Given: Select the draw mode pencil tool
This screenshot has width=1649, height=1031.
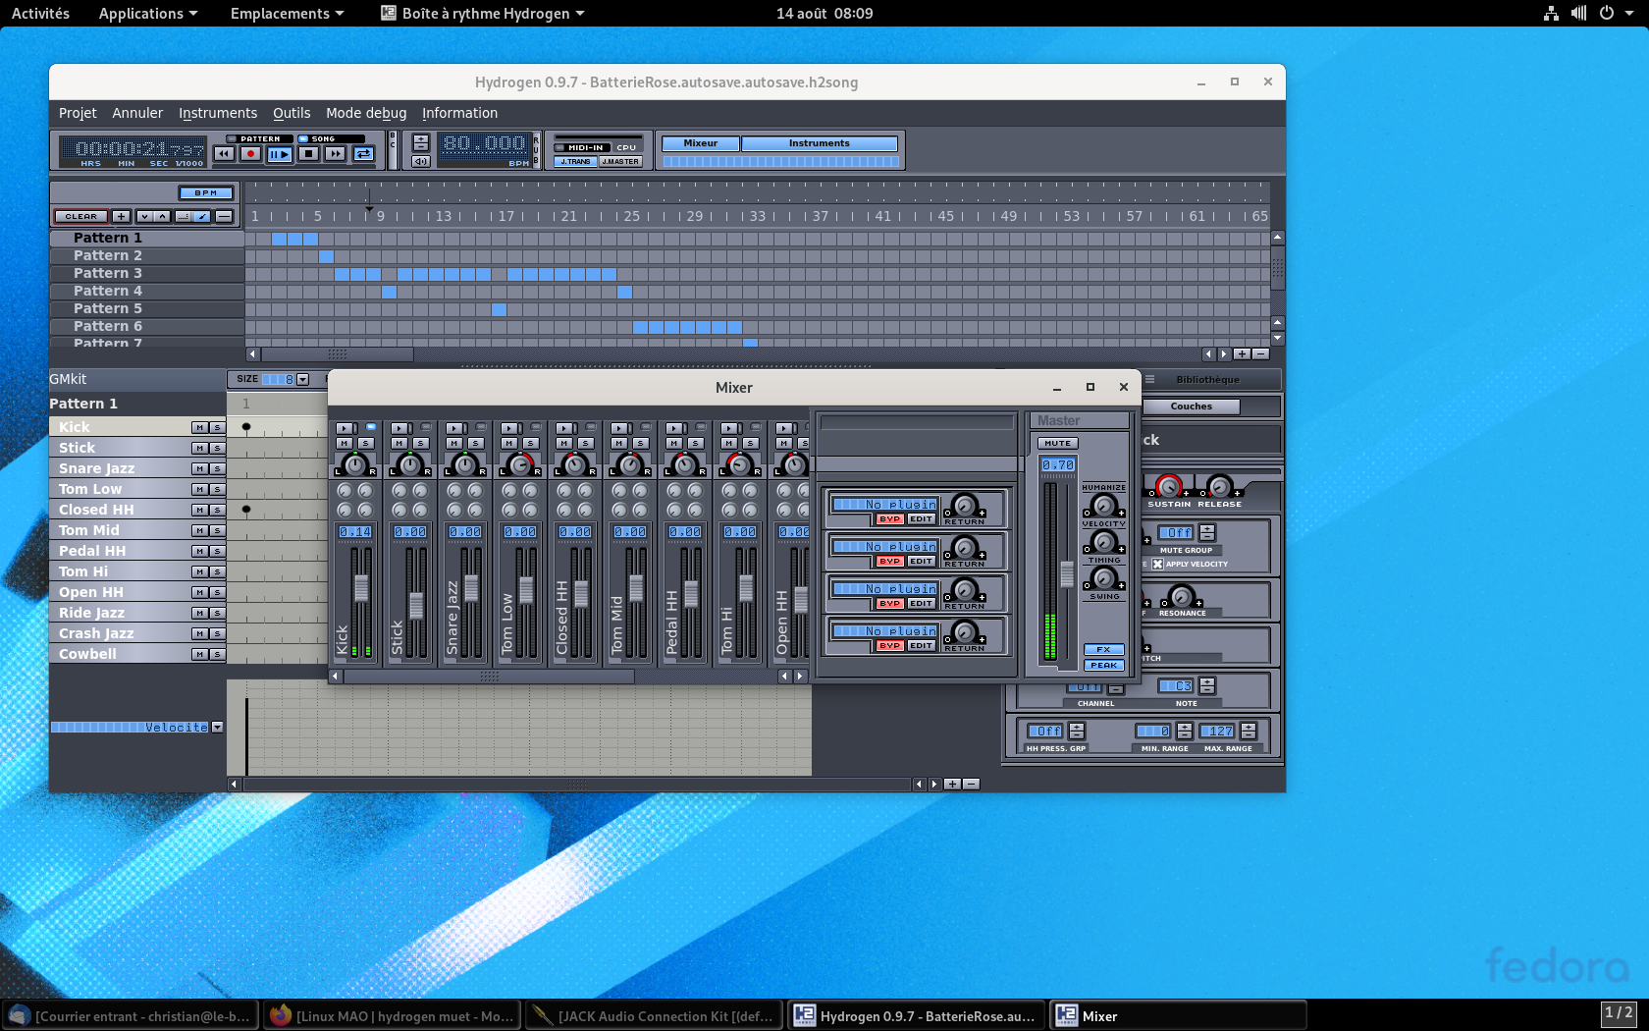Looking at the screenshot, I should click(x=202, y=217).
